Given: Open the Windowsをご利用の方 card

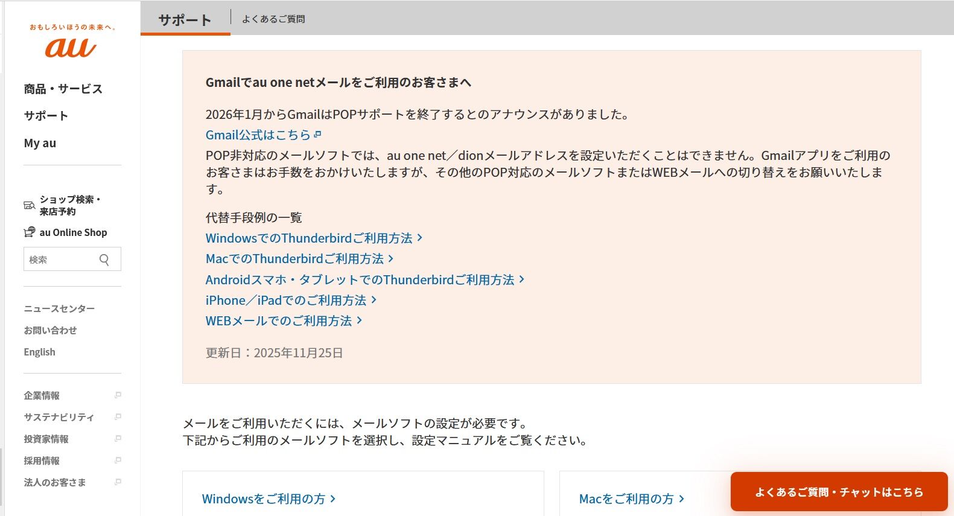Looking at the screenshot, I should coord(363,494).
